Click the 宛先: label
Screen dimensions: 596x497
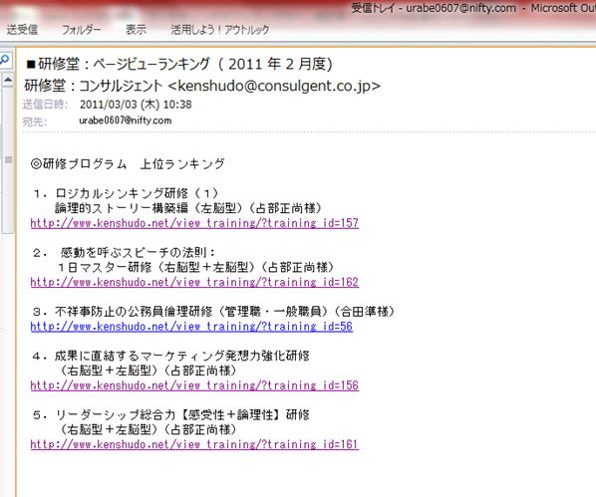[x=35, y=122]
